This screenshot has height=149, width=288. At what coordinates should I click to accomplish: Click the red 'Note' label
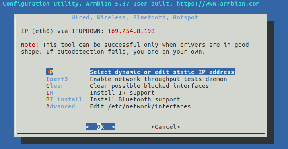pyautogui.click(x=28, y=45)
